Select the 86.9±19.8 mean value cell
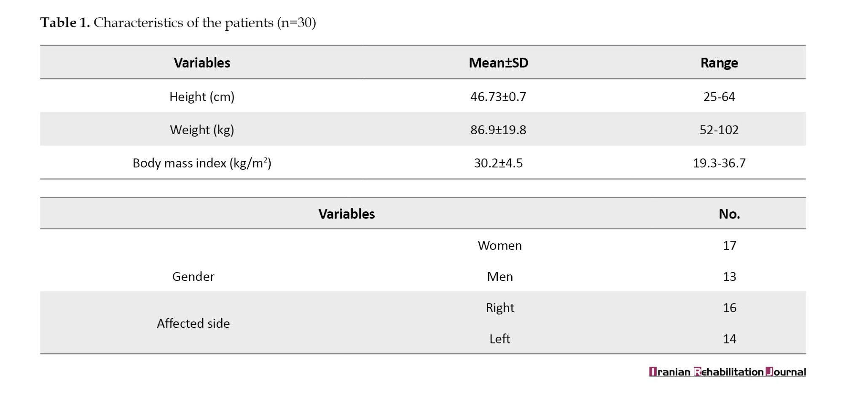Screen dimensions: 843x399 click(x=498, y=130)
